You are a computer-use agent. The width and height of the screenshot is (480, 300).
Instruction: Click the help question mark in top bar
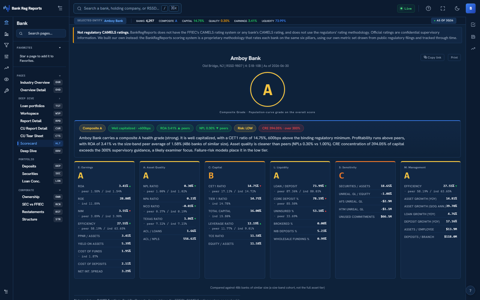tap(428, 8)
